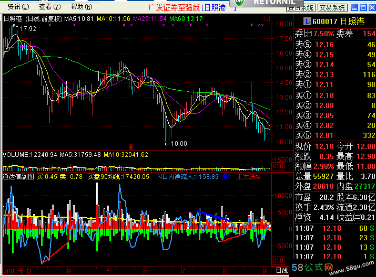This screenshot has height=277, width=376.
Task: Click the partly covered 资讯系统 button
Action: point(301,8)
